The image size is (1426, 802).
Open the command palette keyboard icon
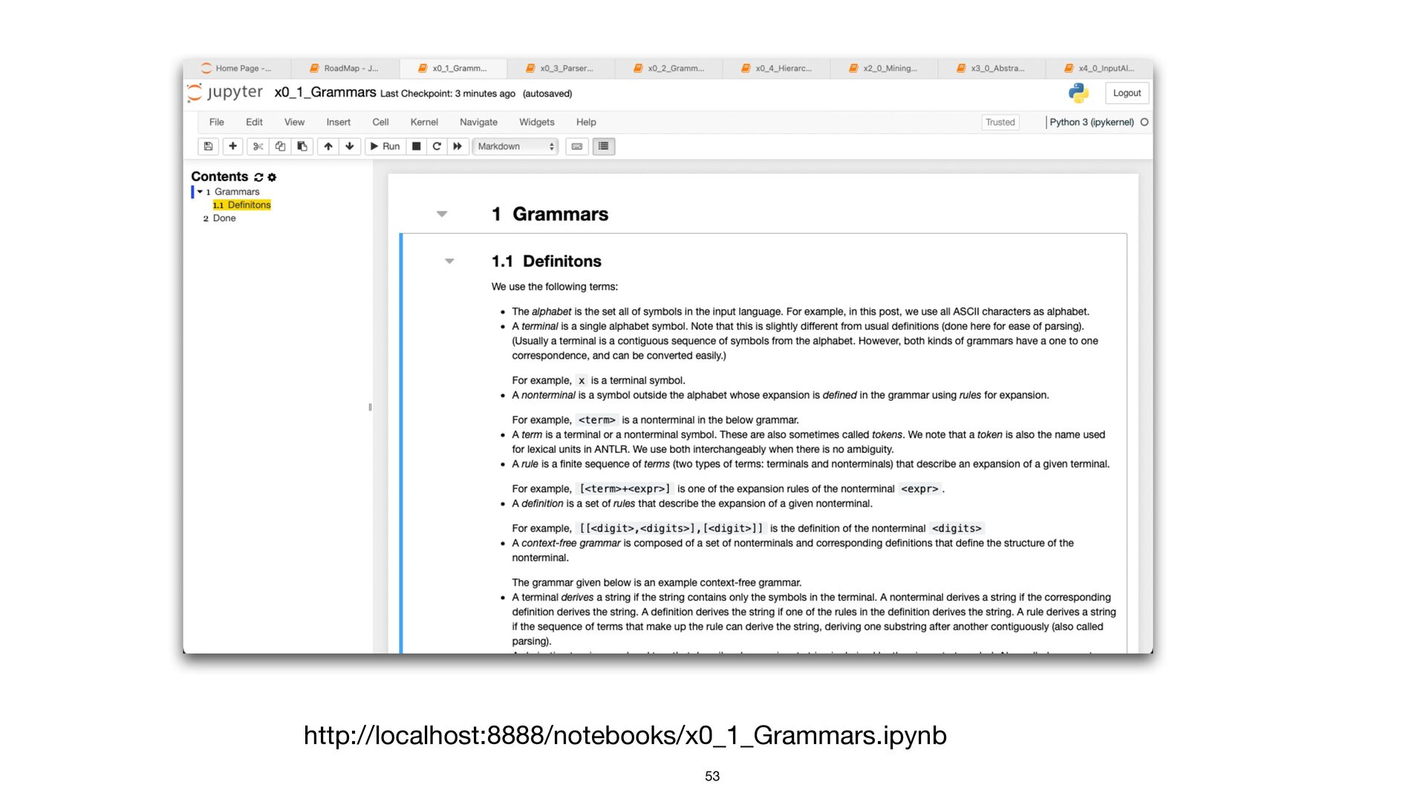(x=577, y=146)
